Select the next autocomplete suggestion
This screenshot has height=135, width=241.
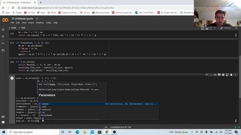[98, 106]
